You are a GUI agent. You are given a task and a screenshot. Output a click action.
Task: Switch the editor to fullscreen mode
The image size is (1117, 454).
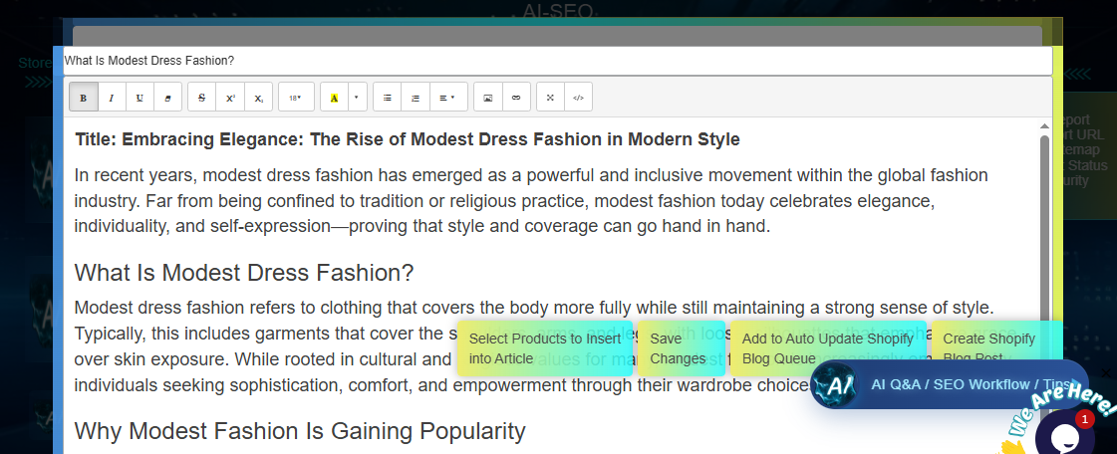point(551,98)
